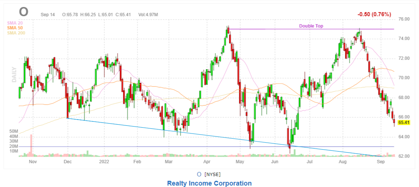Click the Vol:4.97M volume readout
This screenshot has height=187, width=419.
click(x=148, y=15)
